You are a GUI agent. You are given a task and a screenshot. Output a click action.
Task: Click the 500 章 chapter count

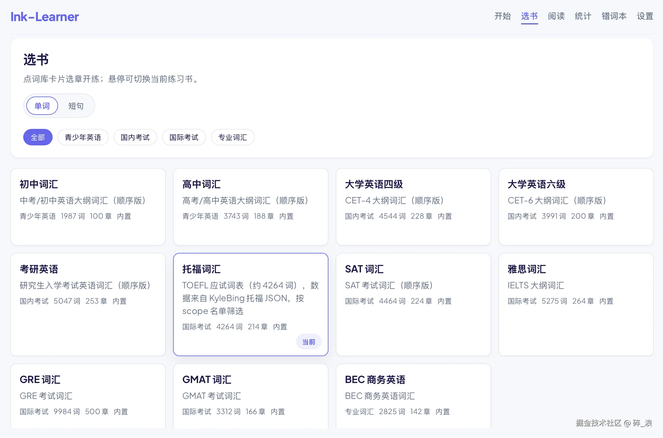click(x=97, y=411)
